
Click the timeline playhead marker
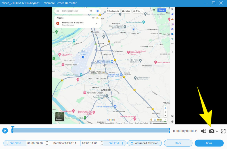13,127
